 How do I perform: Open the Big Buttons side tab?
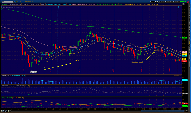click(x=189, y=35)
